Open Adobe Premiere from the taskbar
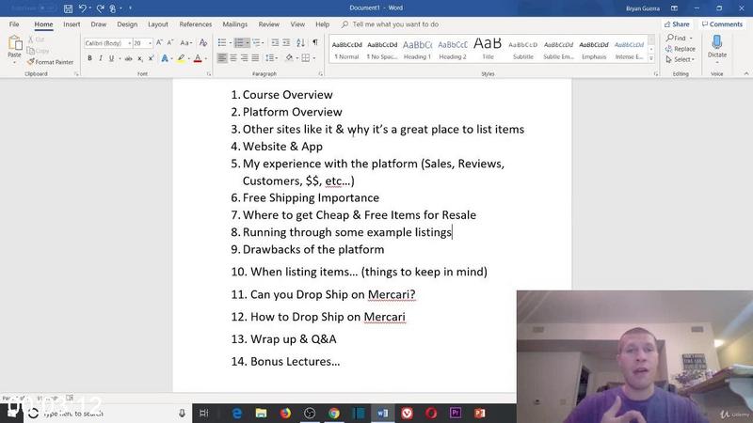The width and height of the screenshot is (753, 423). [456, 413]
